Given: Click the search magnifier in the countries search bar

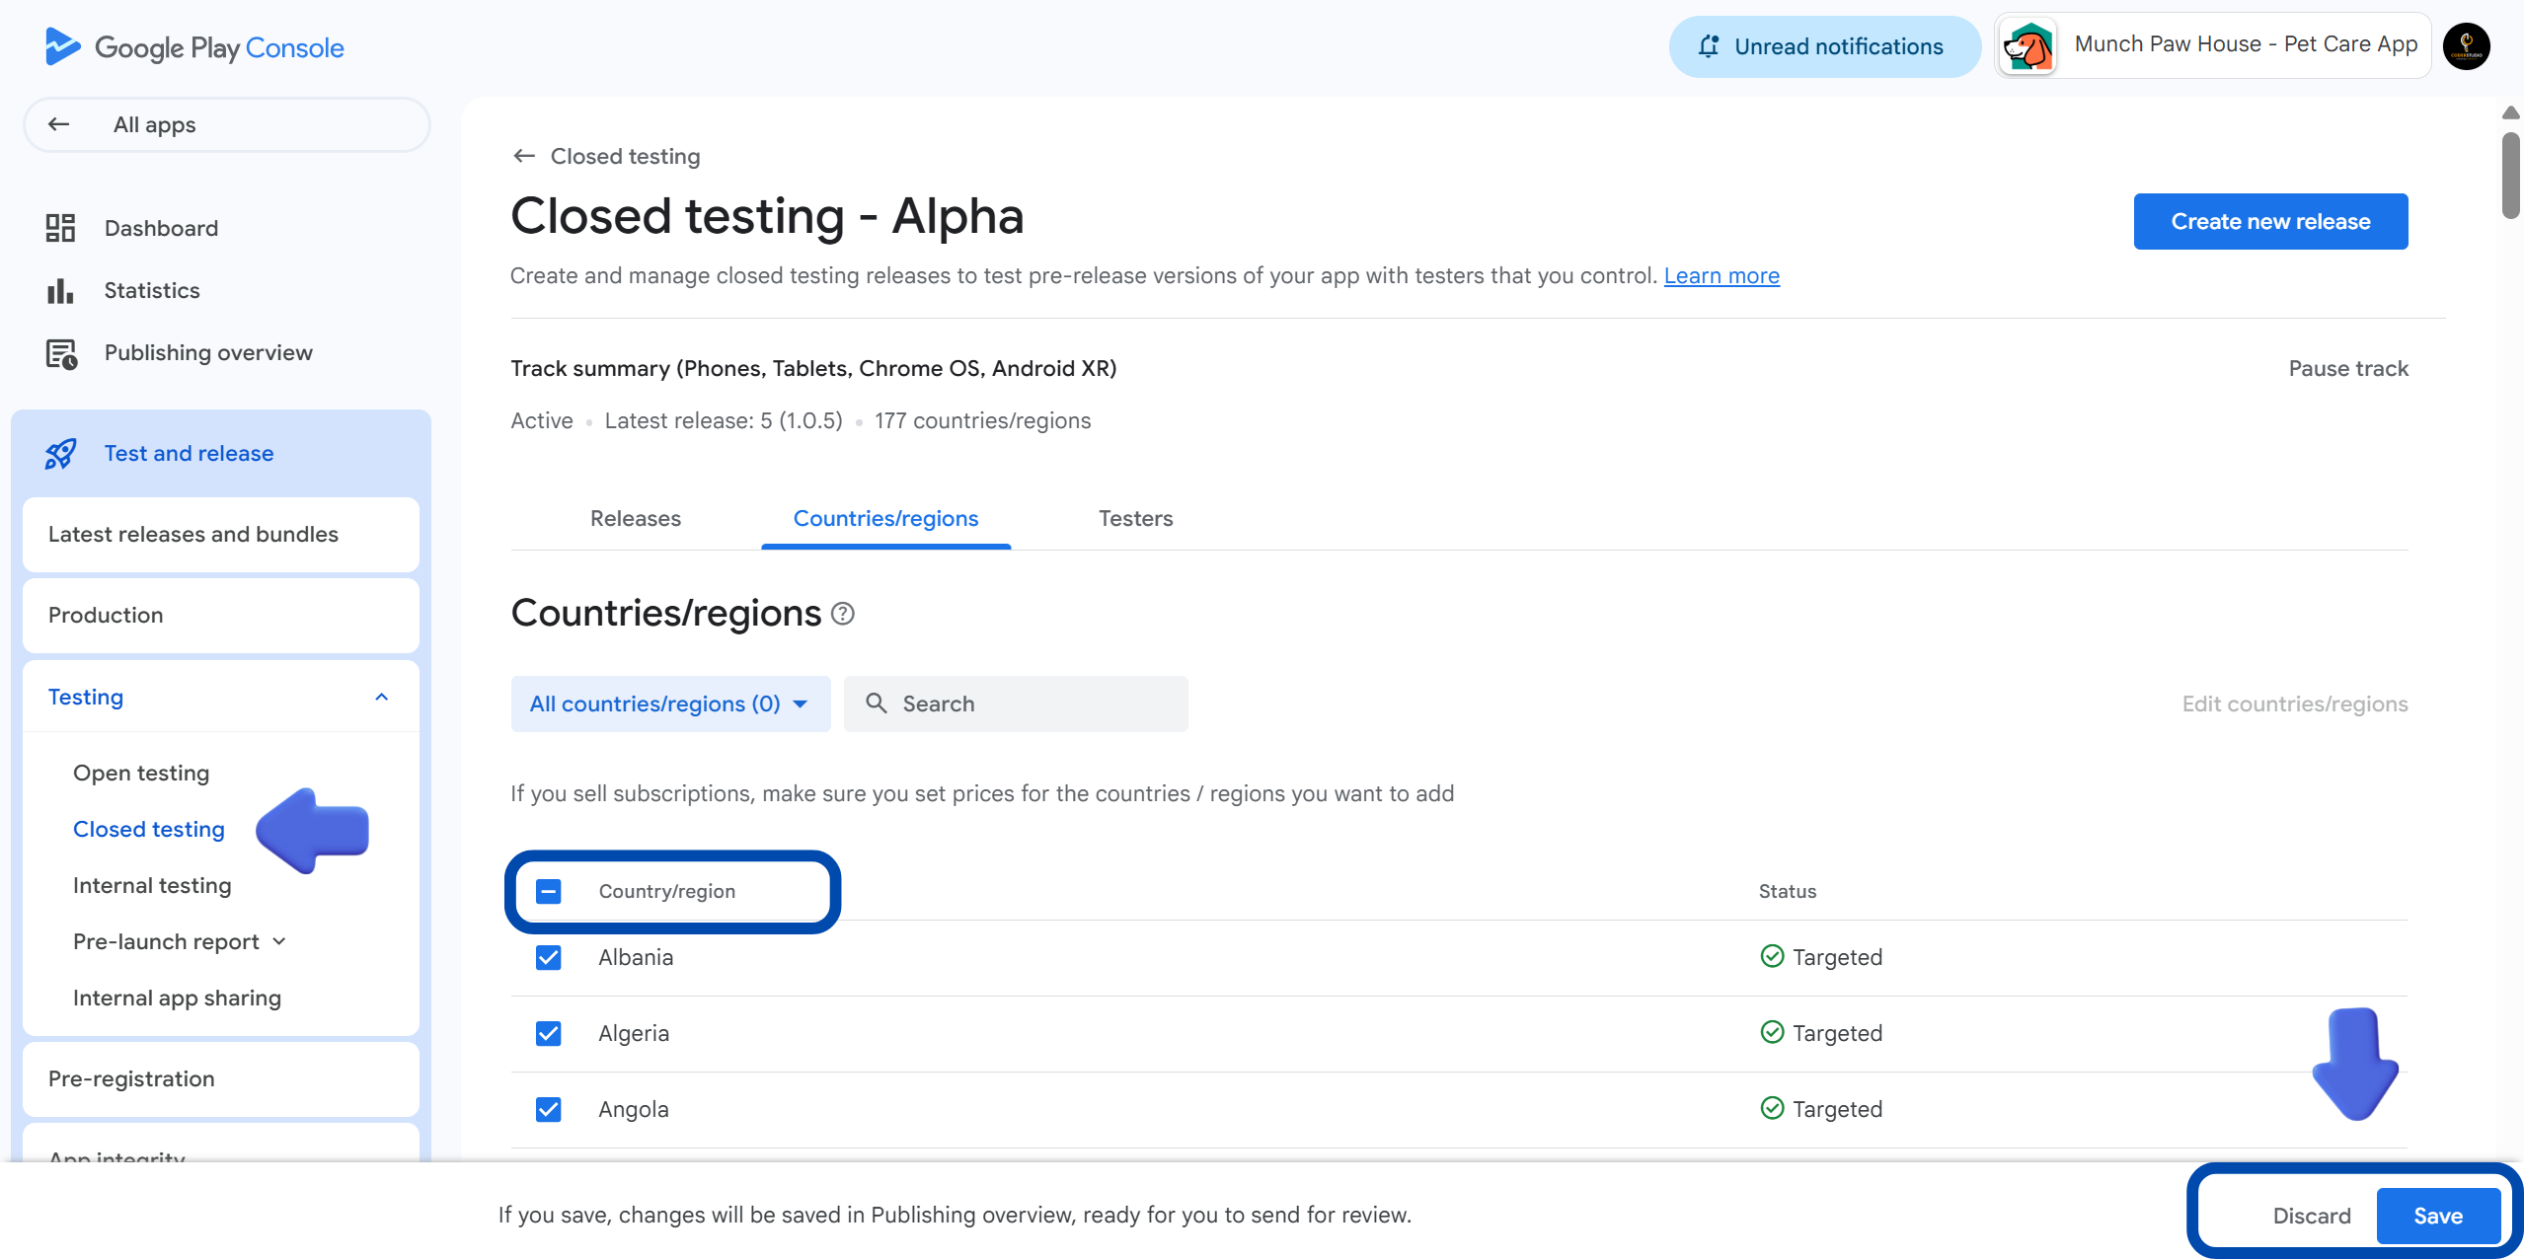Looking at the screenshot, I should point(878,704).
